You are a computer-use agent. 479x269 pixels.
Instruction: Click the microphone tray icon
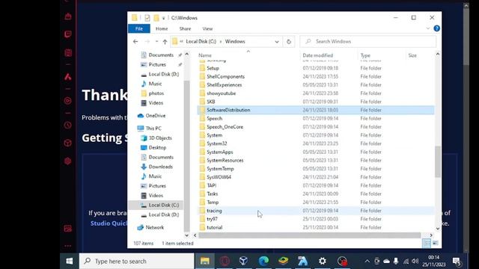tap(396, 261)
